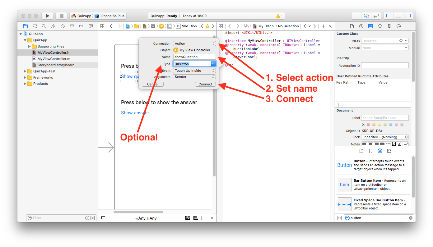The height and width of the screenshot is (247, 433).
Task: Open Resolve Auto Layout Issues menu
Action: pyautogui.click(x=212, y=218)
